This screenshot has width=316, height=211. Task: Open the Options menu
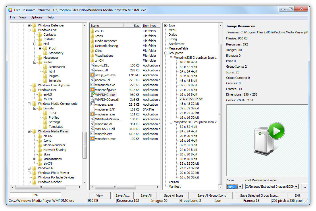[x=36, y=17]
